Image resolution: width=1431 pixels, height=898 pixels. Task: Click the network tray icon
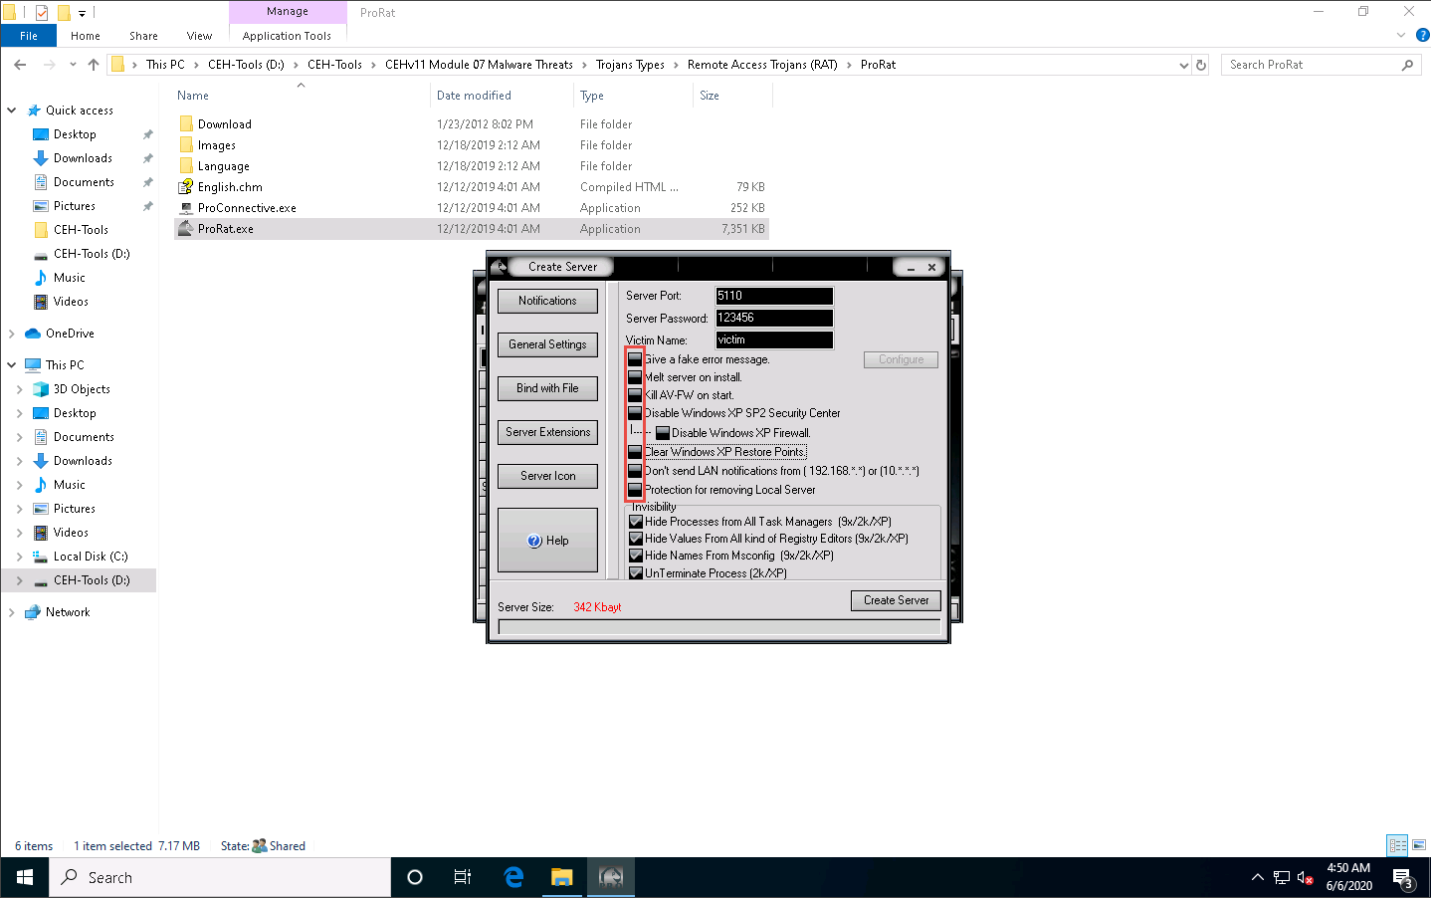point(1281,877)
